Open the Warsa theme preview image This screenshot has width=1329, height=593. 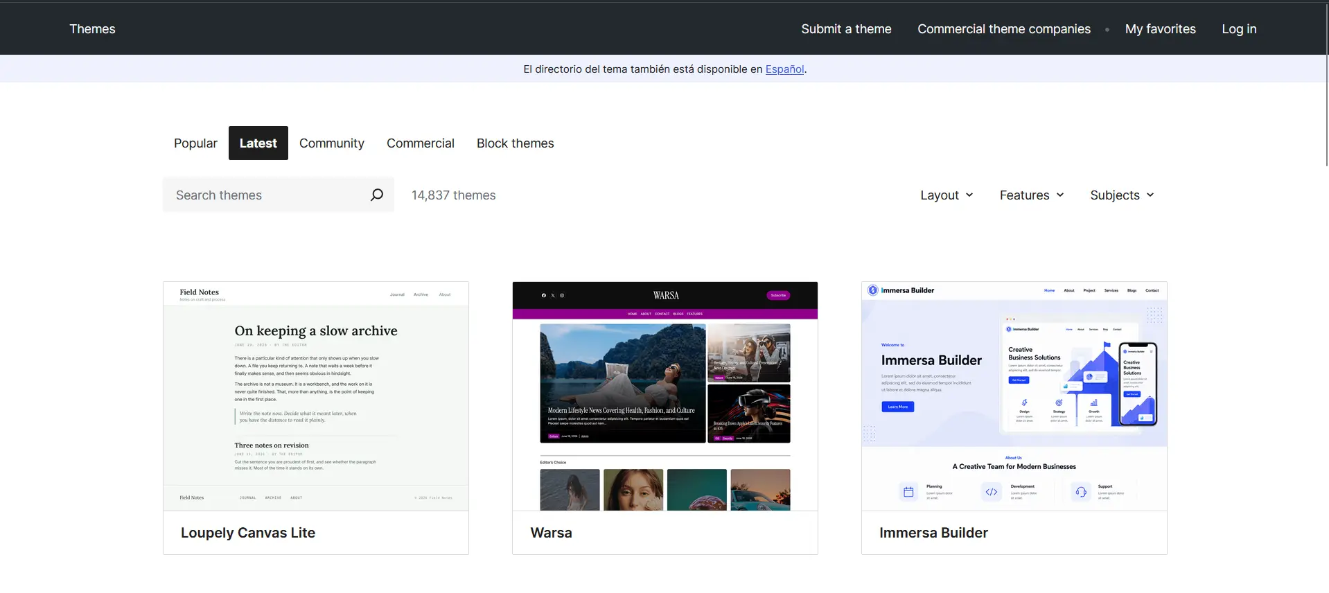pos(665,396)
